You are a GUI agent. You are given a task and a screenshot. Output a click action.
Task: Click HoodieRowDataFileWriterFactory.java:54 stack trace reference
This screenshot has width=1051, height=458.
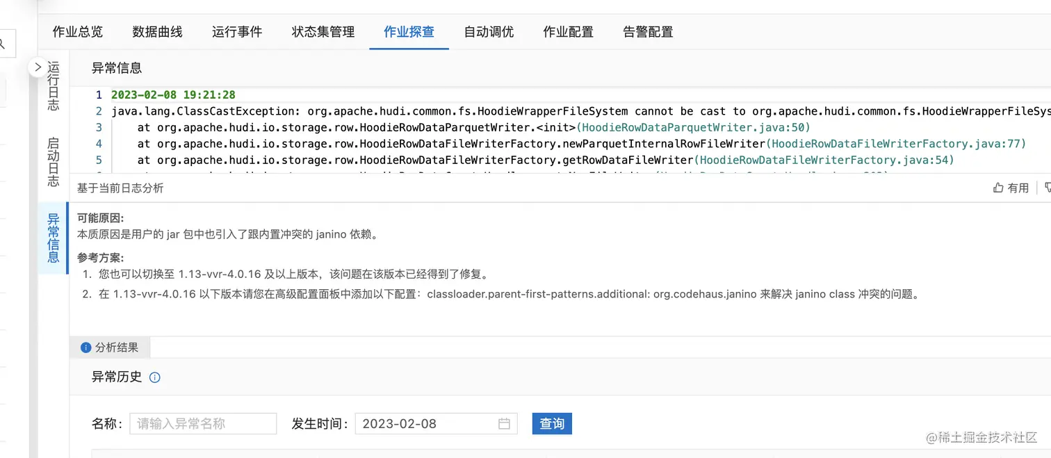coord(825,160)
